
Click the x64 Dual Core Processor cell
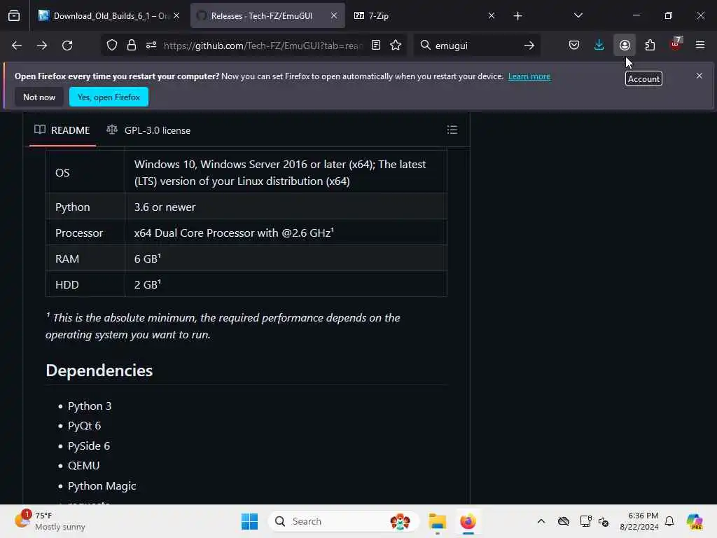286,233
